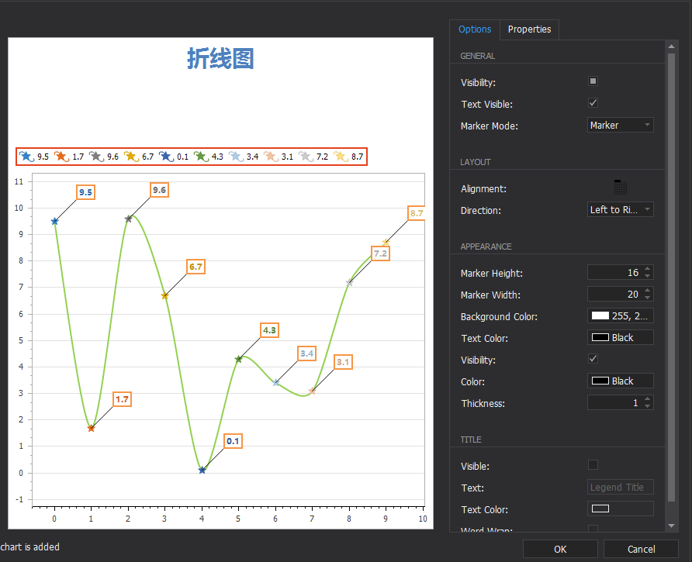Open the Color Black swatch picker
Image resolution: width=692 pixels, height=562 pixels.
point(620,381)
